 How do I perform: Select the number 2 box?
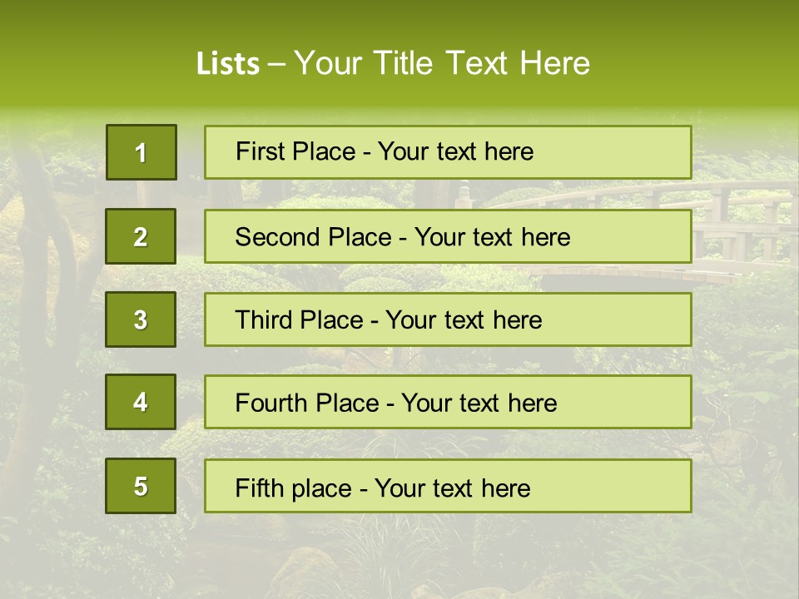[x=141, y=236]
